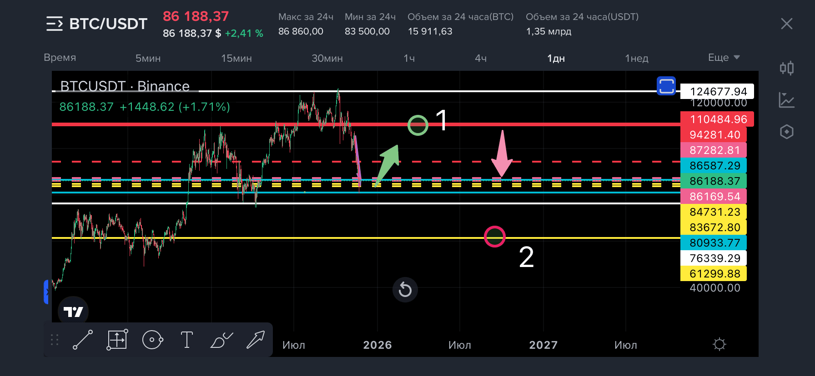This screenshot has height=376, width=815.
Task: Click the yellow 83672.80 price label
Action: click(714, 227)
